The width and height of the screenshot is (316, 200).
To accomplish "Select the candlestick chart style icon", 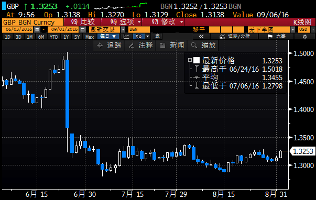I will click(x=139, y=37).
